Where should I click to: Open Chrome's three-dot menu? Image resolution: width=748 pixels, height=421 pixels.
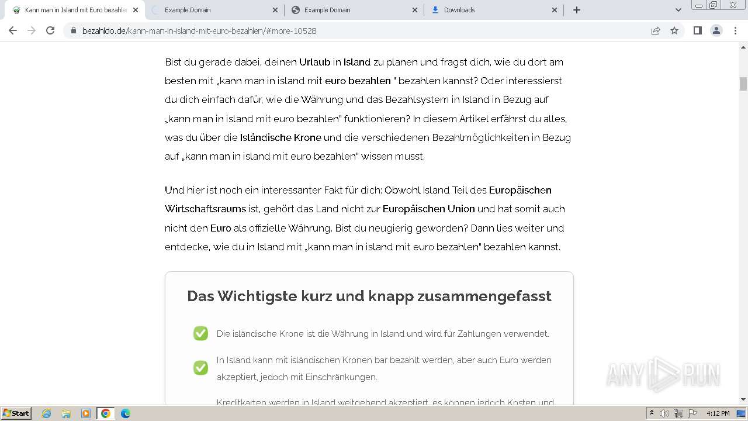[735, 30]
